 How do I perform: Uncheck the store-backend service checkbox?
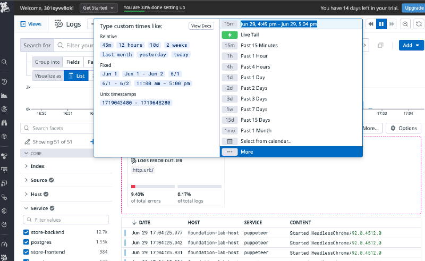pyautogui.click(x=26, y=232)
